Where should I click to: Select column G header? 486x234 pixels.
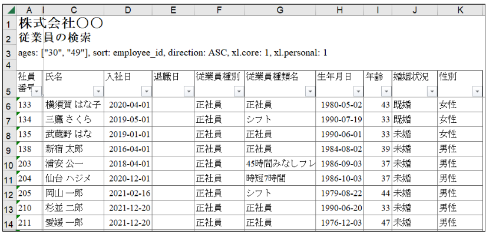tap(280, 10)
